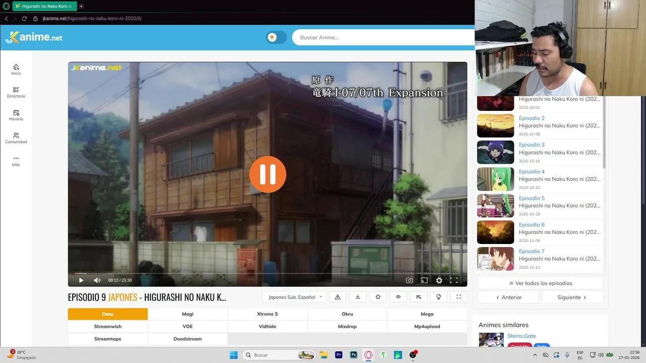The height and width of the screenshot is (363, 646).
Task: Click the small play button in player bar
Action: click(x=81, y=280)
